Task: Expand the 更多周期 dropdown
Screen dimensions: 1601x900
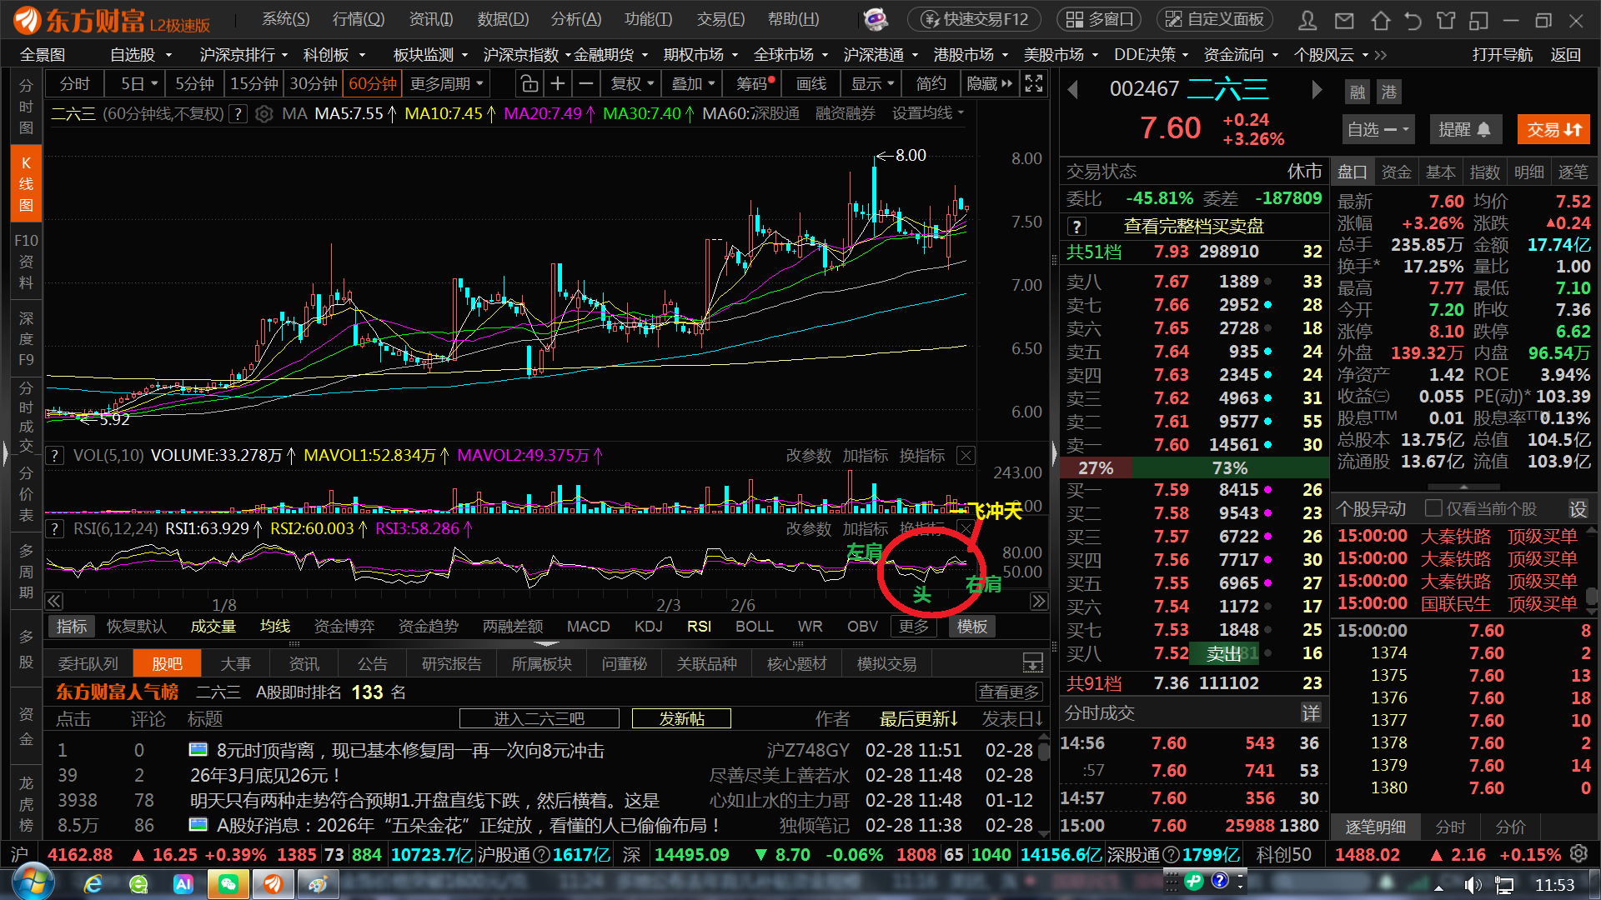Action: (x=447, y=84)
